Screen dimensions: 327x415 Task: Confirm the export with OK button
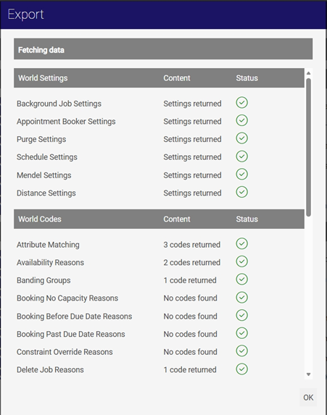pos(308,398)
